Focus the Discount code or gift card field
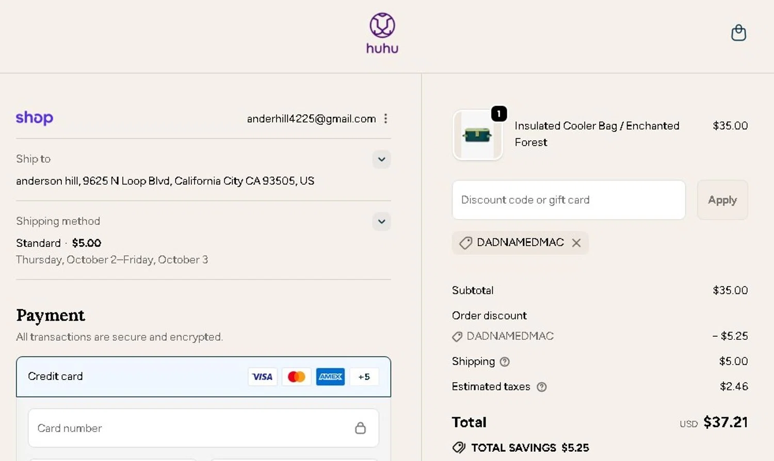Image resolution: width=774 pixels, height=461 pixels. coord(569,200)
